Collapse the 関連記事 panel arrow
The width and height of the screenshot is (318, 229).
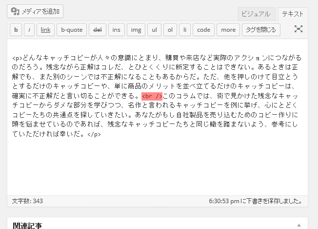299,225
